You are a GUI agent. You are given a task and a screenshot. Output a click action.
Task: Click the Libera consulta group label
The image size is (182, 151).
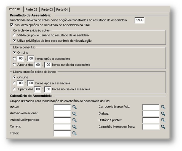click(24, 47)
